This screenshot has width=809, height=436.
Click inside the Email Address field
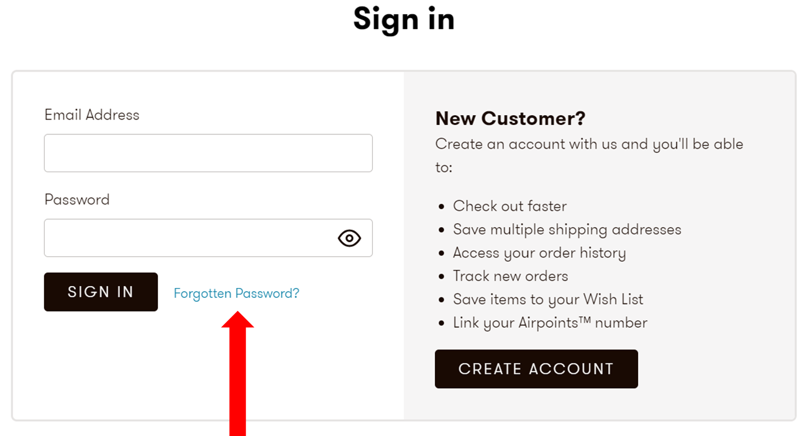point(208,152)
